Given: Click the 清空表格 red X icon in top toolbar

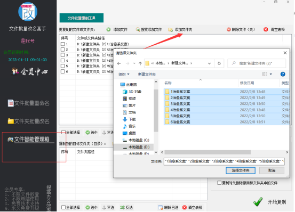Looking at the screenshot, I should pyautogui.click(x=266, y=29).
